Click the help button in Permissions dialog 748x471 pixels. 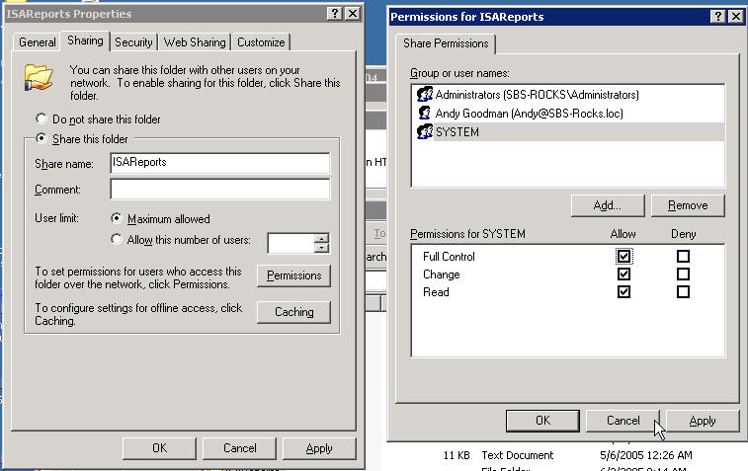pyautogui.click(x=718, y=17)
